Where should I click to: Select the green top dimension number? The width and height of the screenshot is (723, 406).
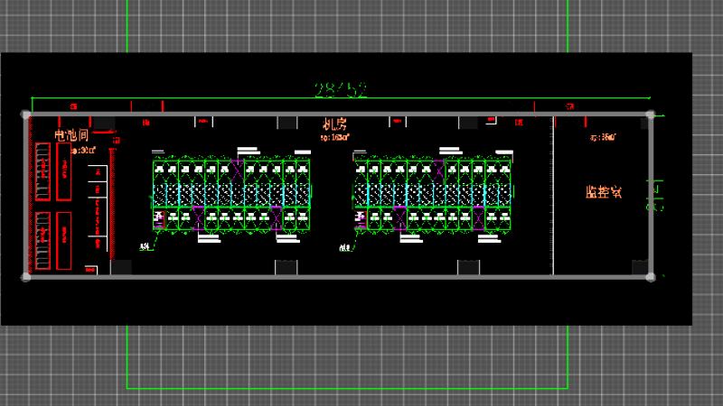click(x=342, y=89)
